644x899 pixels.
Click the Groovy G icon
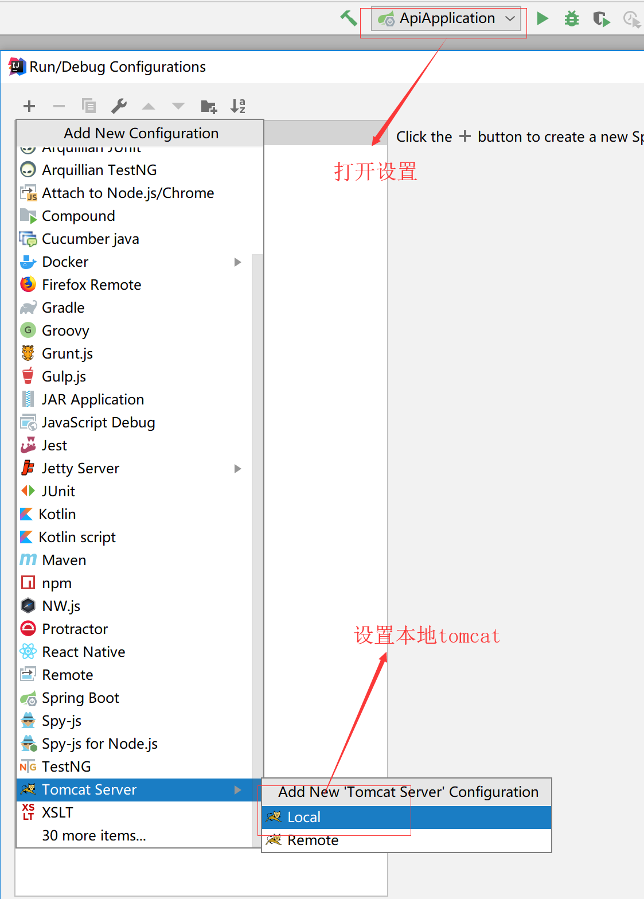coord(28,330)
